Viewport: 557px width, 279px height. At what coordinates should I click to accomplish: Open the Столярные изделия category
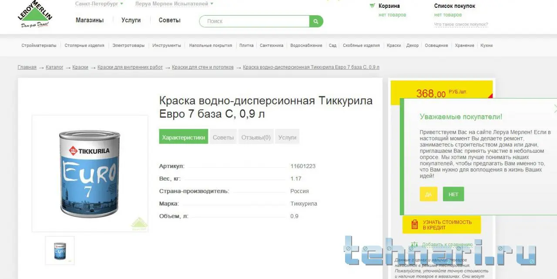pyautogui.click(x=84, y=46)
